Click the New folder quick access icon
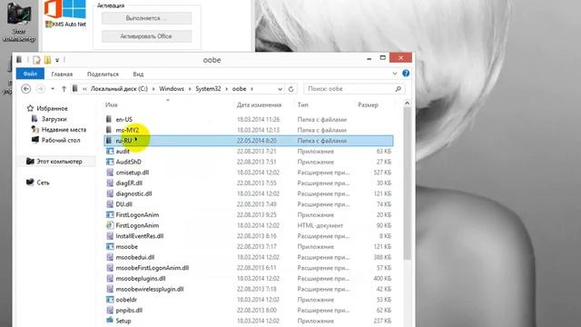The height and width of the screenshot is (327, 581). (x=47, y=60)
